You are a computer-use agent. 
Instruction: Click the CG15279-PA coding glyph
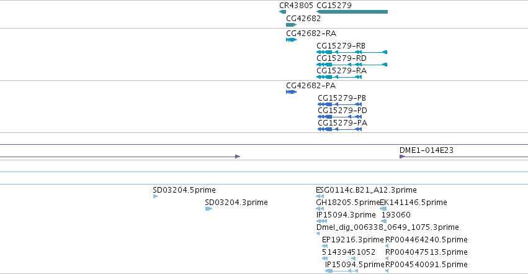pos(340,129)
